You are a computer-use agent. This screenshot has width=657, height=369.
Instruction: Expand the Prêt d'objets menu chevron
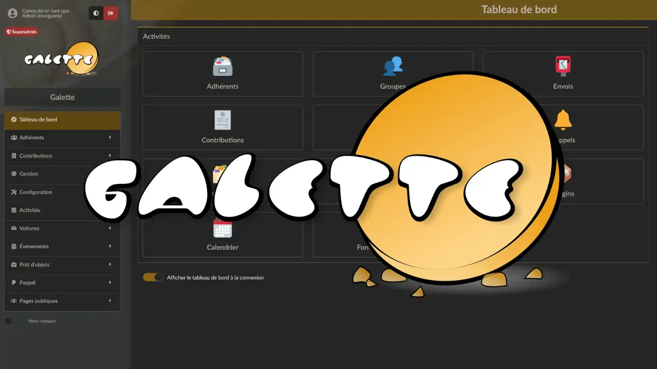pyautogui.click(x=110, y=265)
